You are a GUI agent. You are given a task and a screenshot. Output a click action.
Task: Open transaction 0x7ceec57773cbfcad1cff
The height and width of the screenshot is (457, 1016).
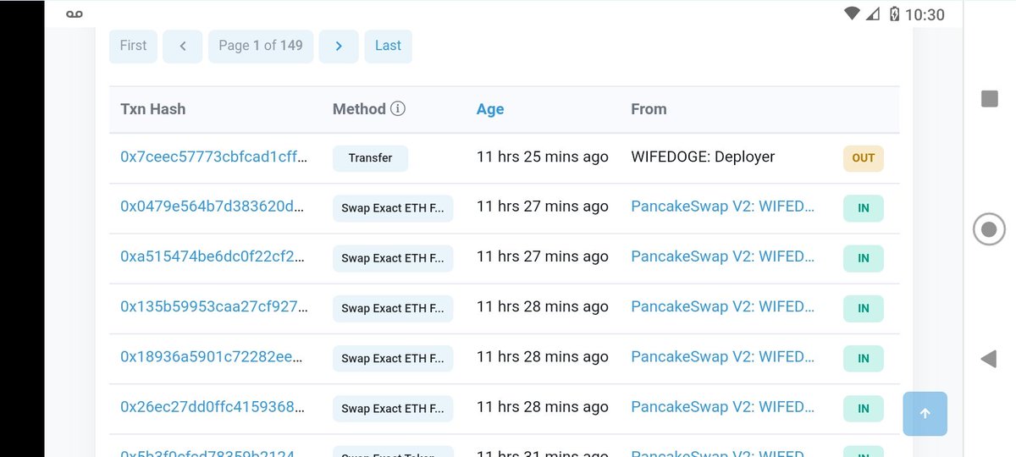(213, 157)
